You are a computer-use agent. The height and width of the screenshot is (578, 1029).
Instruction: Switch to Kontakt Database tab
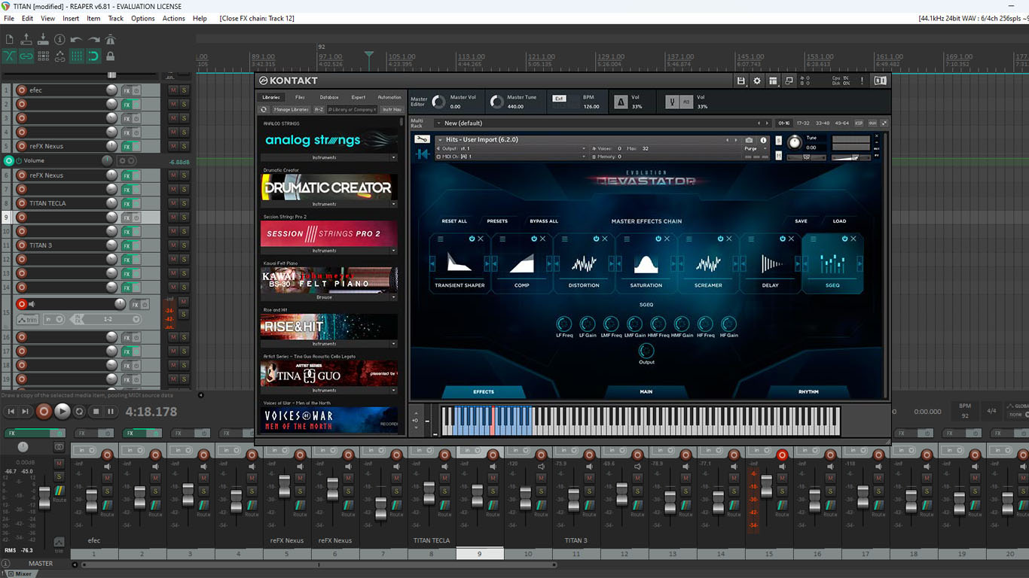coord(328,97)
